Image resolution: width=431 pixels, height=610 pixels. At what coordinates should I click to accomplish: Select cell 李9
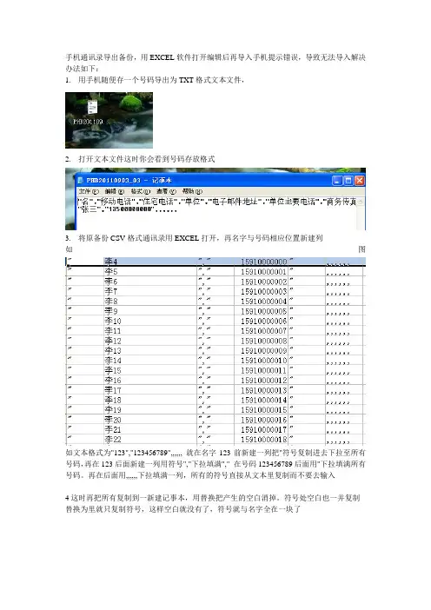[x=150, y=311]
